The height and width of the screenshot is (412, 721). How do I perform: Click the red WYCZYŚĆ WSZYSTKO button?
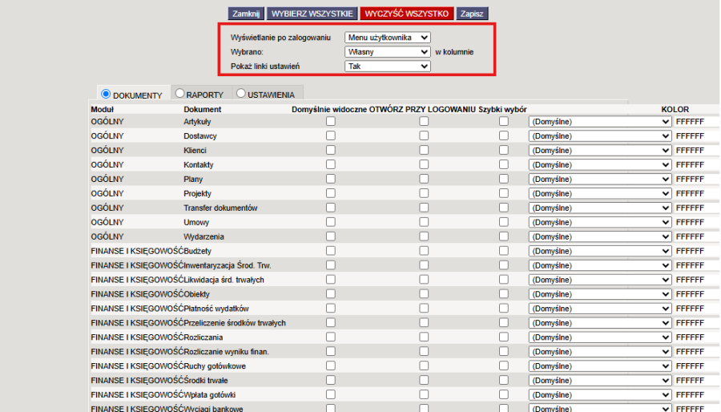[407, 14]
